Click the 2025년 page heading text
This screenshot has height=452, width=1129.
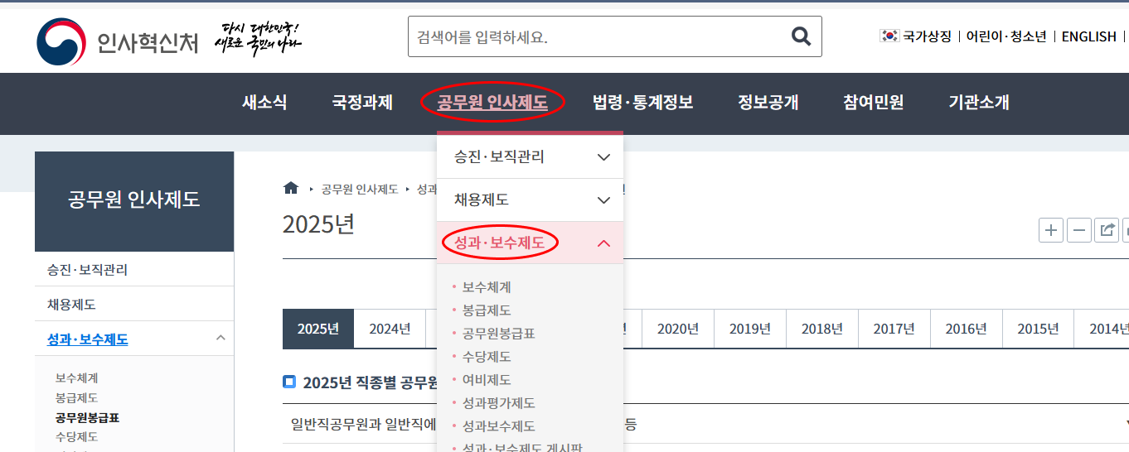[x=318, y=224]
